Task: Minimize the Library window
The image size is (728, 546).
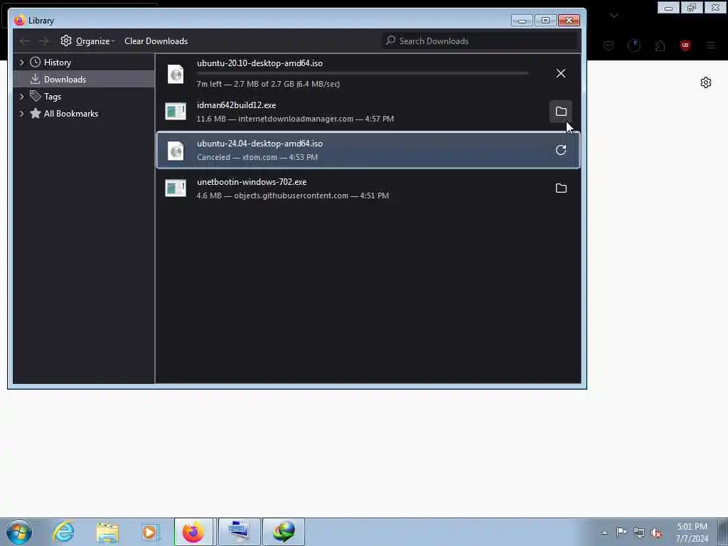Action: coord(522,21)
